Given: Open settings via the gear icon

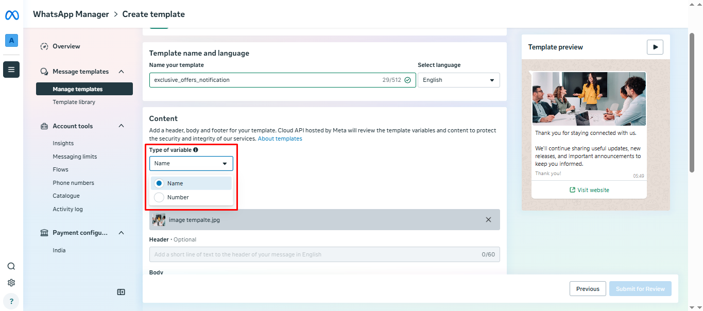Looking at the screenshot, I should [x=11, y=283].
